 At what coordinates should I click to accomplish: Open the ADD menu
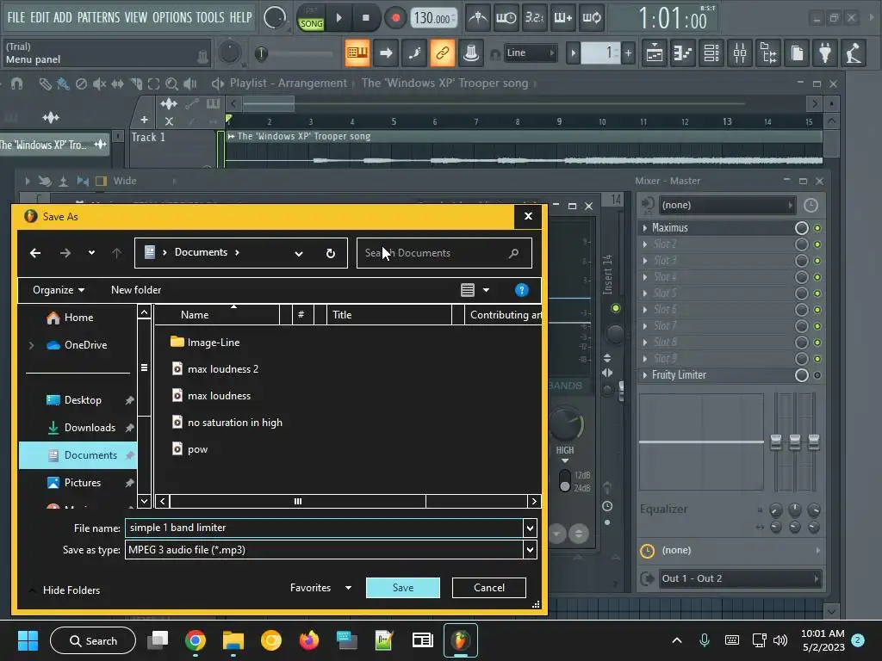[62, 17]
